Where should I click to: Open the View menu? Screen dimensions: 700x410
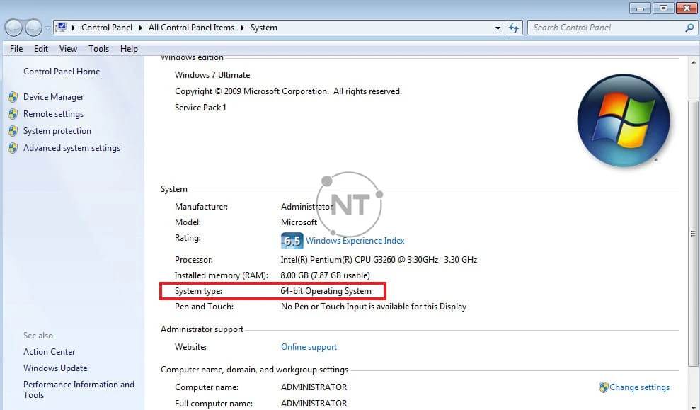[67, 49]
